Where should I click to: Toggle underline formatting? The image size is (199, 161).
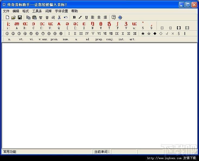pos(86,17)
